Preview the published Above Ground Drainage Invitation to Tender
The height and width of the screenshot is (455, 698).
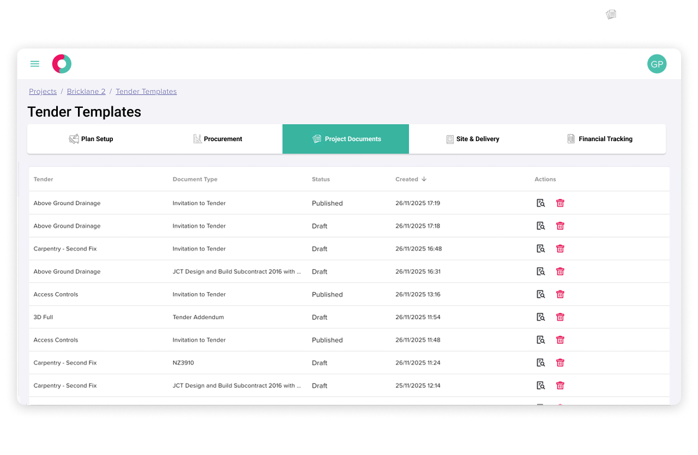[540, 203]
